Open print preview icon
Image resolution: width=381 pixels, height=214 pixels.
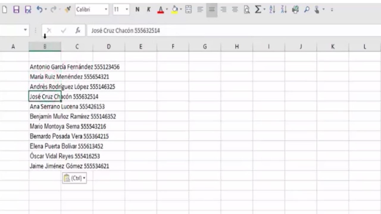(x=246, y=10)
